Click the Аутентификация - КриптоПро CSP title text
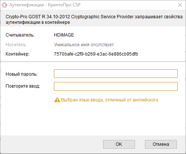Image resolution: width=186 pixels, height=154 pixels. click(x=45, y=5)
